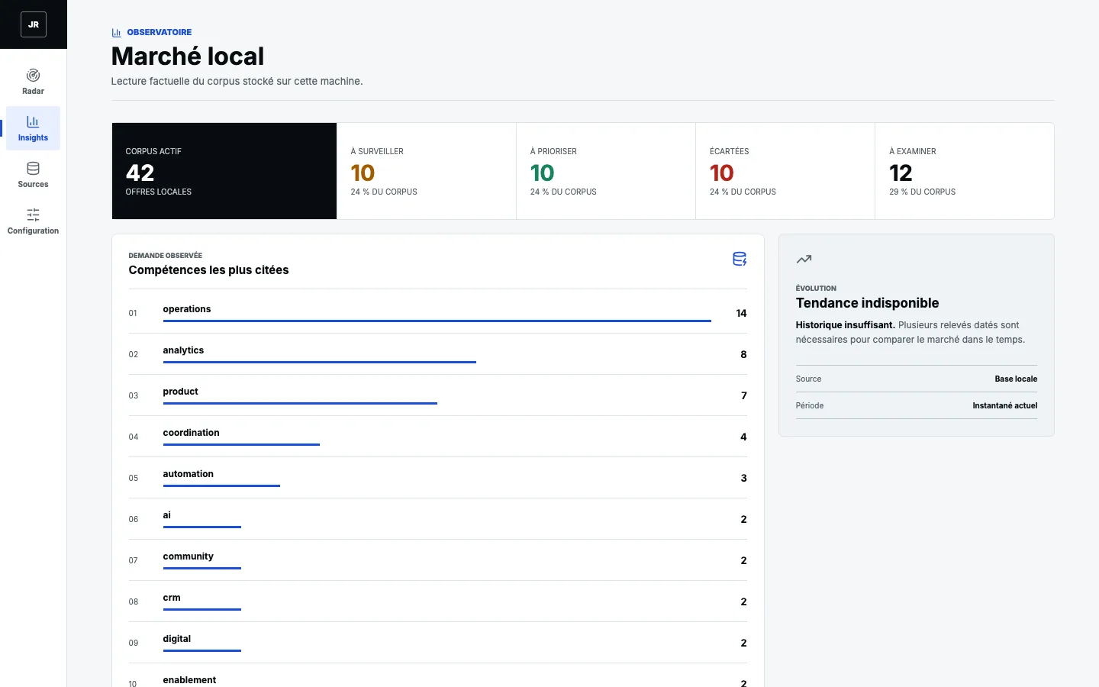Click the analytics skill bar
The image size is (1099, 687).
click(320, 363)
